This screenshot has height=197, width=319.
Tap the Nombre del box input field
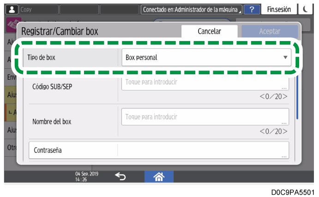click(x=203, y=117)
